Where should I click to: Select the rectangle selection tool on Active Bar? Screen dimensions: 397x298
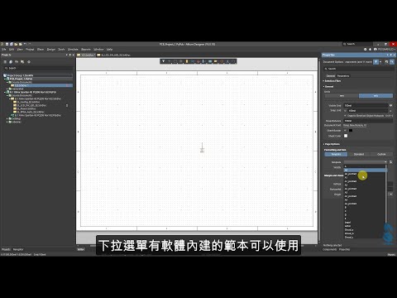click(x=175, y=61)
